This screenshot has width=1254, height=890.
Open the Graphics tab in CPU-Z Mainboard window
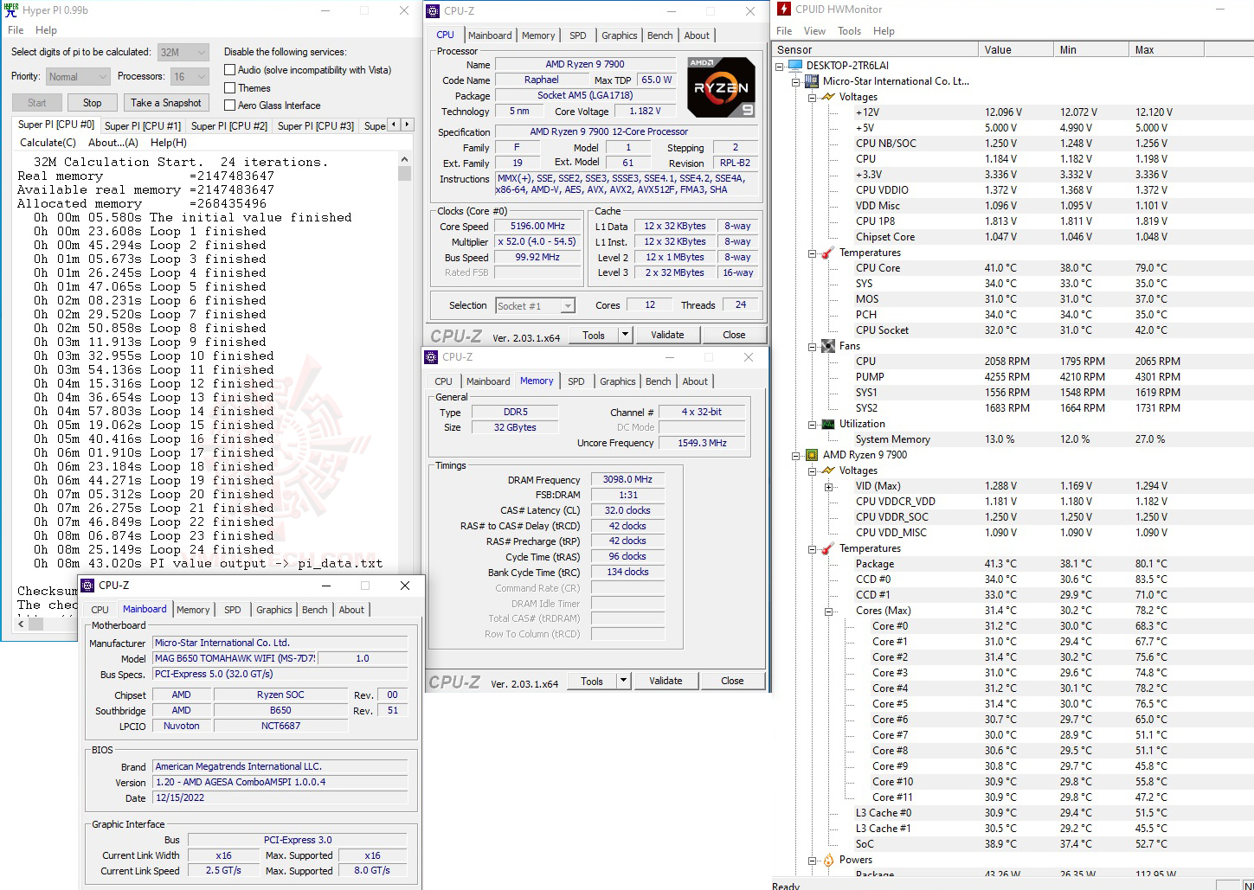(273, 610)
